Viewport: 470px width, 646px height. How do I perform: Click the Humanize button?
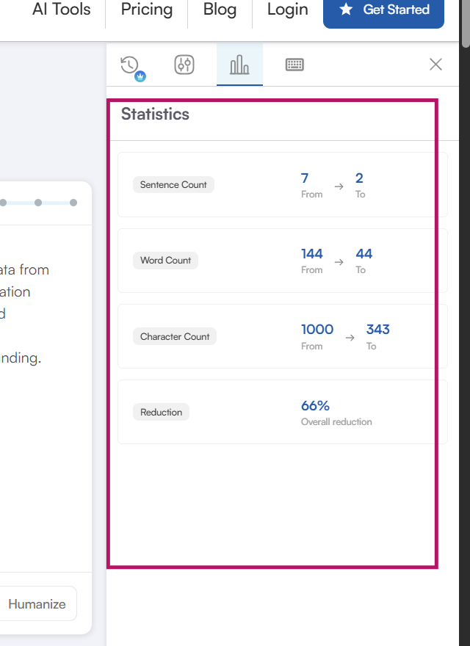[37, 604]
